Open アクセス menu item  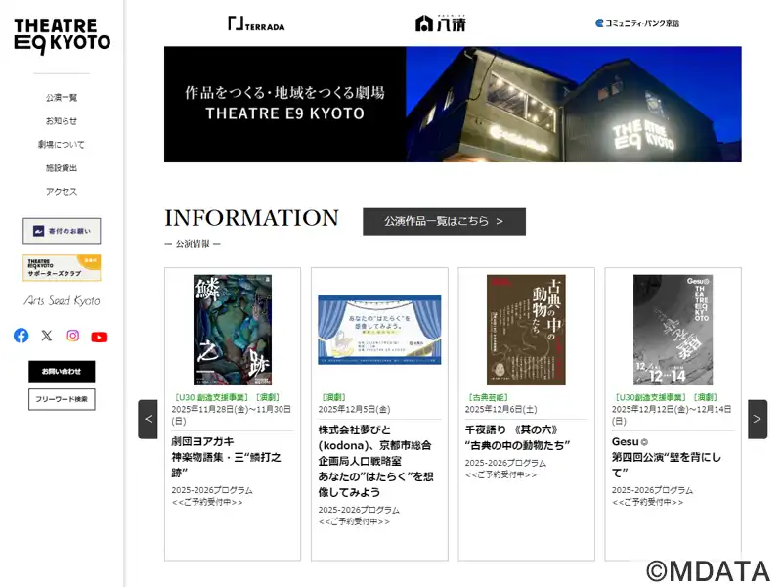click(62, 191)
